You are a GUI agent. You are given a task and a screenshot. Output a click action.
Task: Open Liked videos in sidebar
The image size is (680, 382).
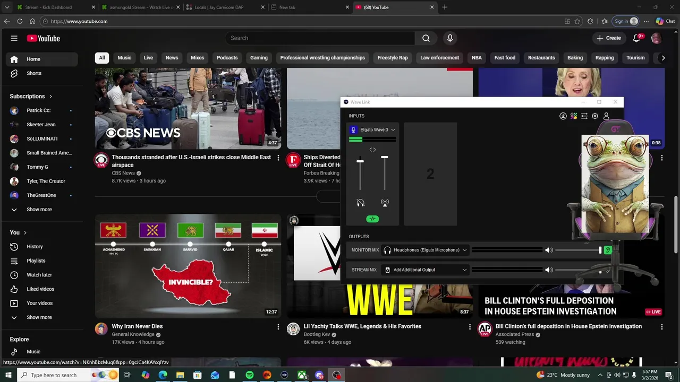[41, 289]
